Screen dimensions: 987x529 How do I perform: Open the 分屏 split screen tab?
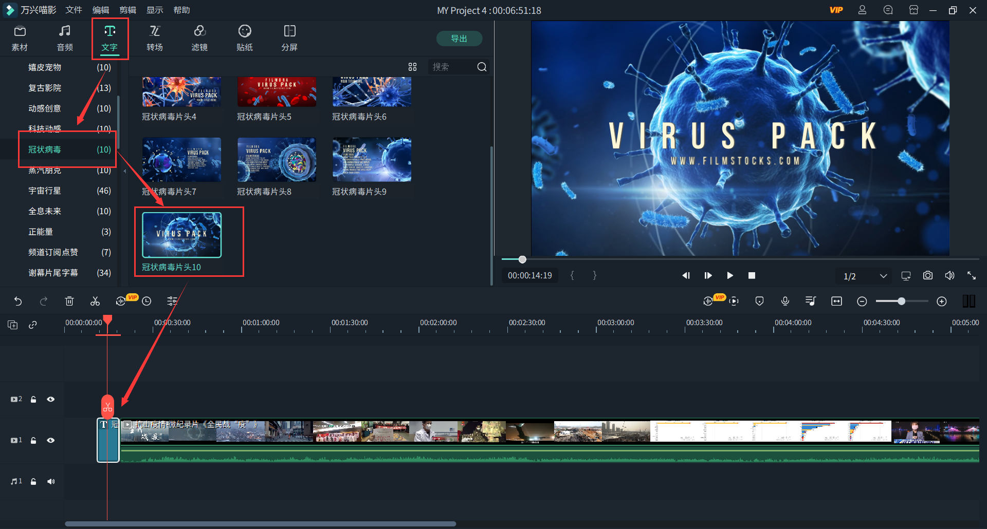289,39
